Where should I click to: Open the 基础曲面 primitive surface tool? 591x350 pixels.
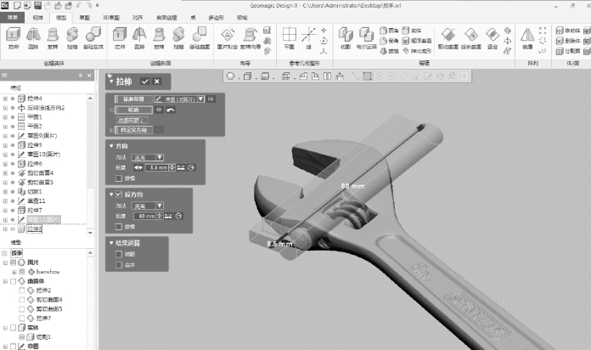pos(200,38)
